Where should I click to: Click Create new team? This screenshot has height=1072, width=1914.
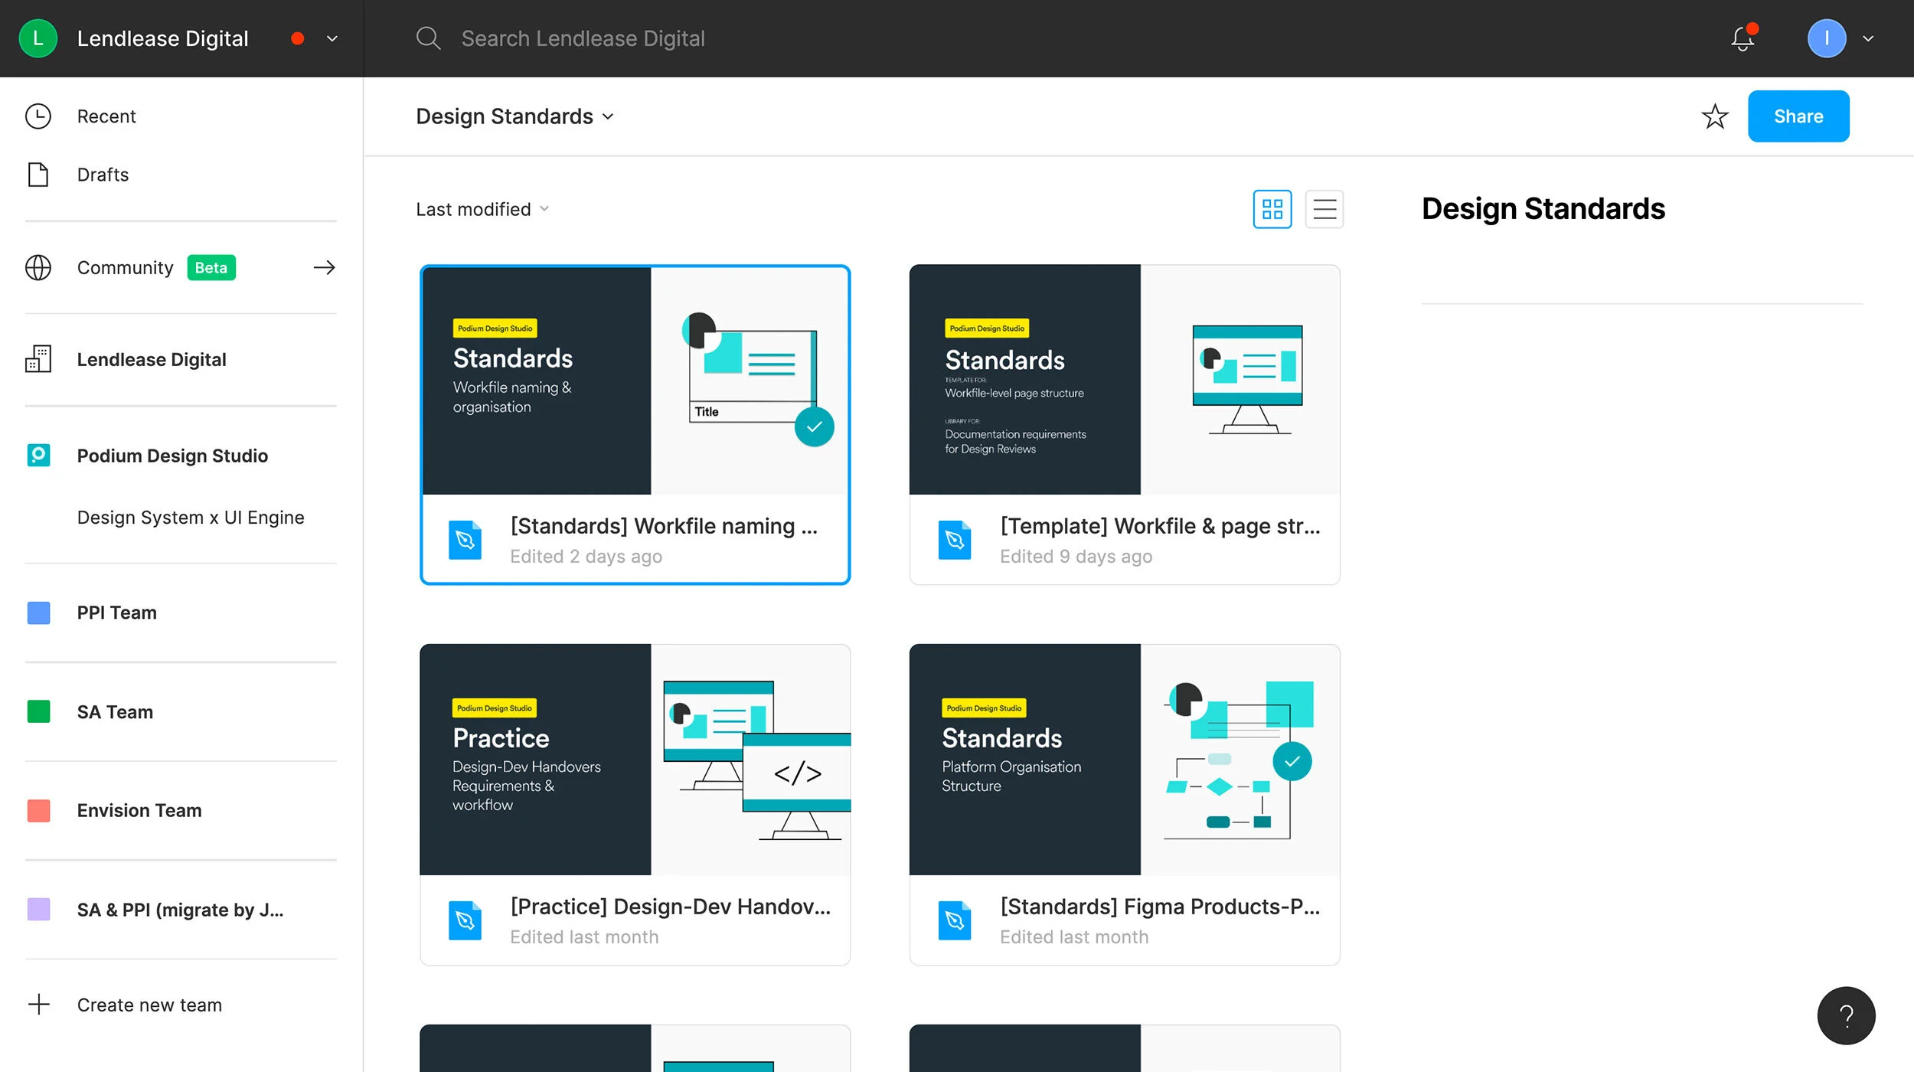(149, 1005)
